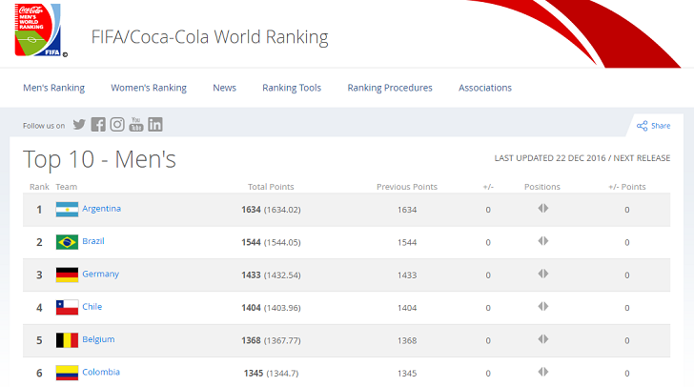Image resolution: width=694 pixels, height=387 pixels.
Task: Open the Ranking Procedures menu
Action: click(390, 88)
